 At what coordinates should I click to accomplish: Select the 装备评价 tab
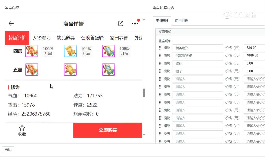pos(17,38)
